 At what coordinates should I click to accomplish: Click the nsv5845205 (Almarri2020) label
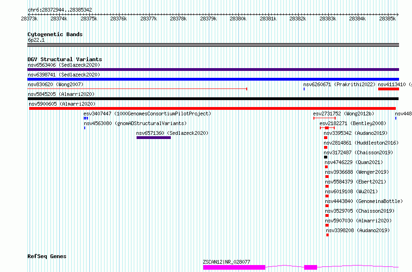coord(61,94)
